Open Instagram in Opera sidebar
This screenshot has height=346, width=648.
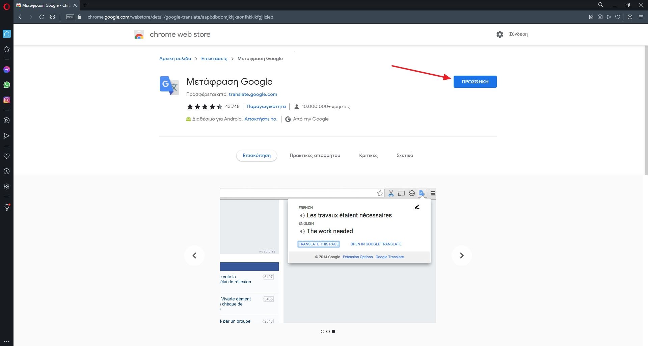click(7, 100)
